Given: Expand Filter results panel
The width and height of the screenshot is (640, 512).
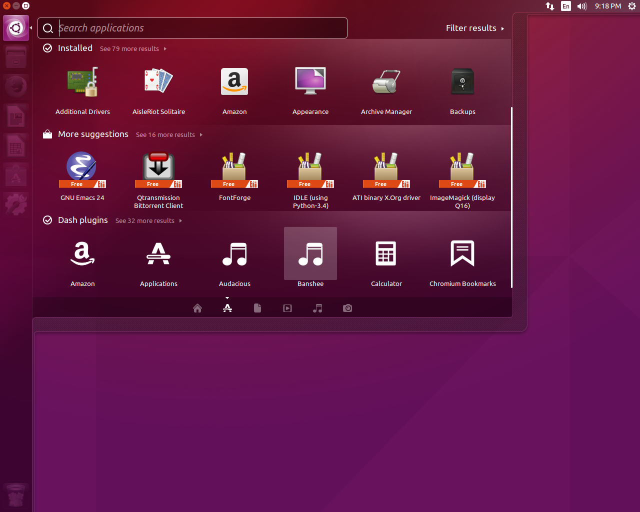Looking at the screenshot, I should (475, 28).
